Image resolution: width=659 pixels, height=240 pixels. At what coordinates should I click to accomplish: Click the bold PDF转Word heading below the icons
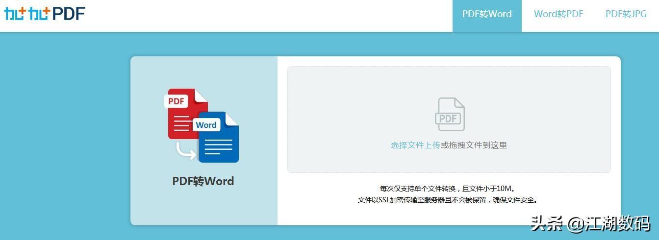coord(203,181)
